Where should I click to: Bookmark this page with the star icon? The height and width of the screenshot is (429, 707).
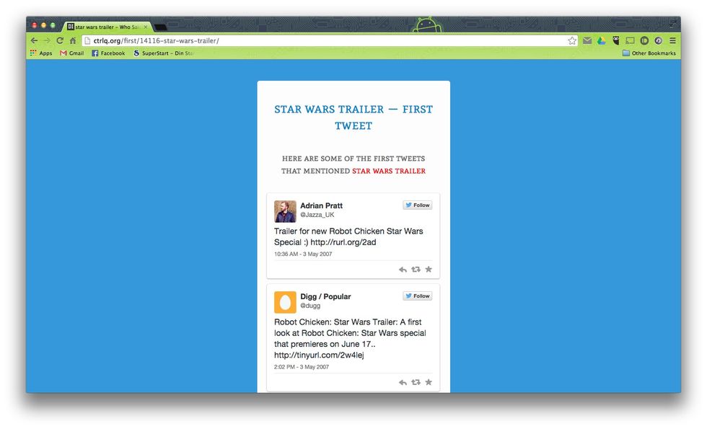pos(572,40)
